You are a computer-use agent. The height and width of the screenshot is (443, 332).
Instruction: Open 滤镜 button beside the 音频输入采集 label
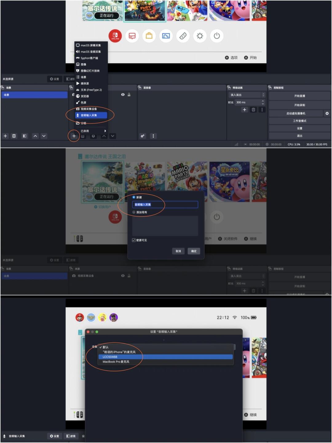tap(71, 436)
